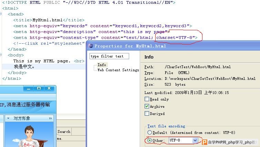This screenshot has width=260, height=147.
Task: Click the Type value File (HTML)
Action: (177, 73)
